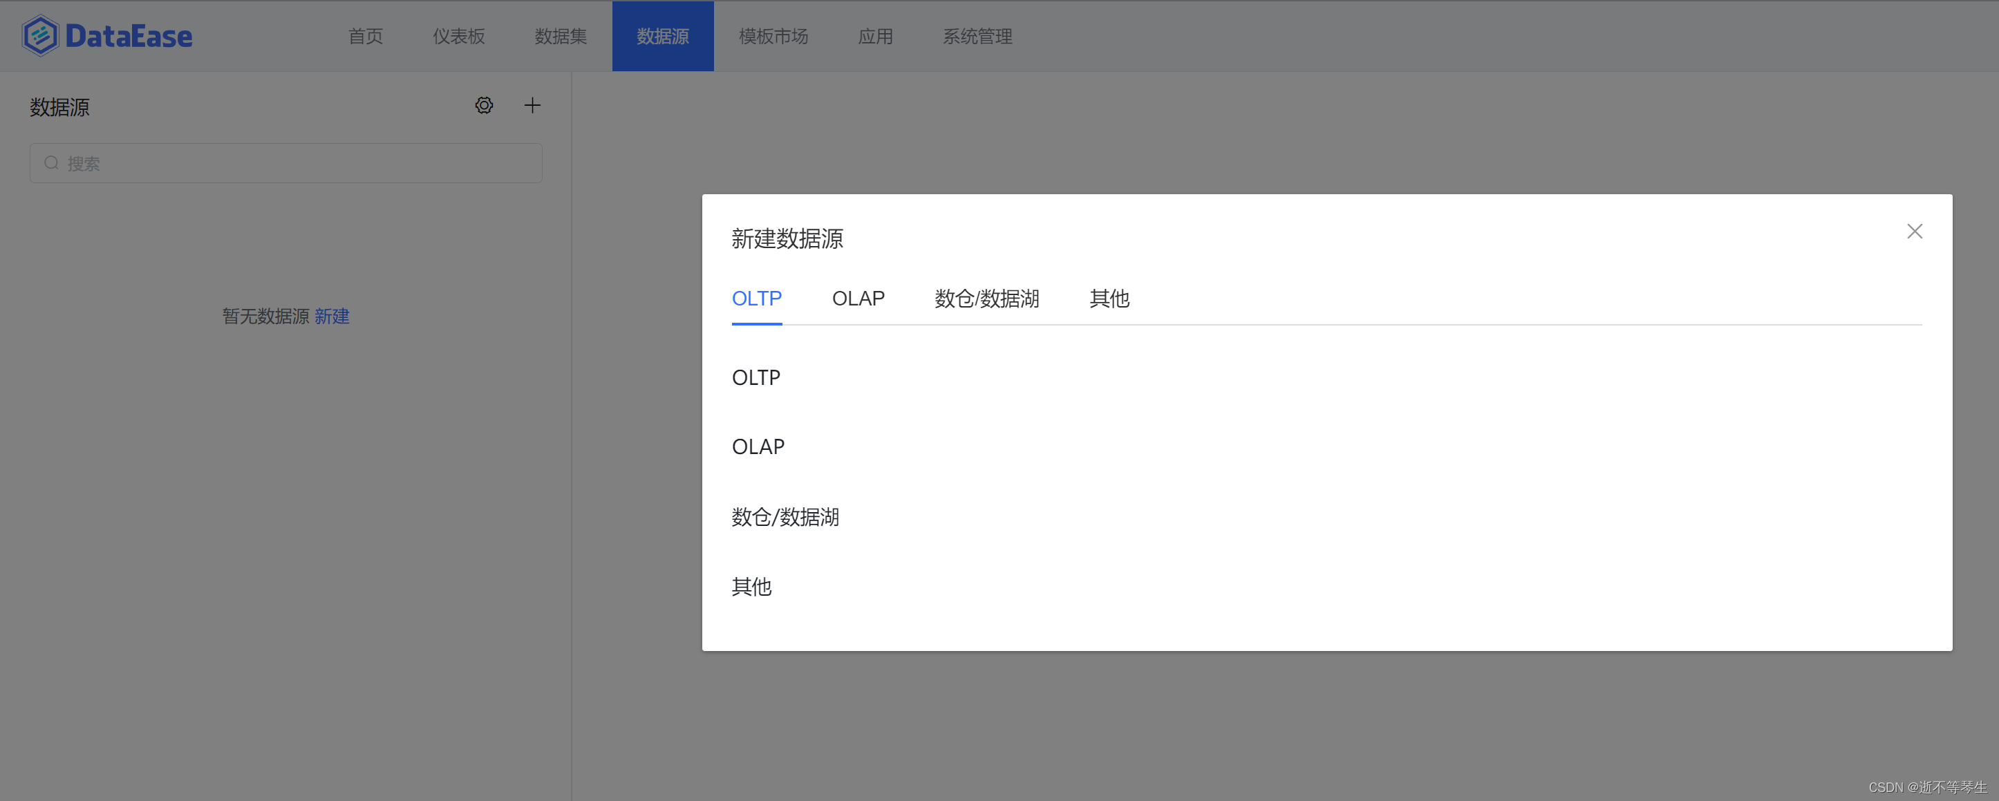The height and width of the screenshot is (801, 1999).
Task: Select the 数据源 navigation item
Action: coord(662,37)
